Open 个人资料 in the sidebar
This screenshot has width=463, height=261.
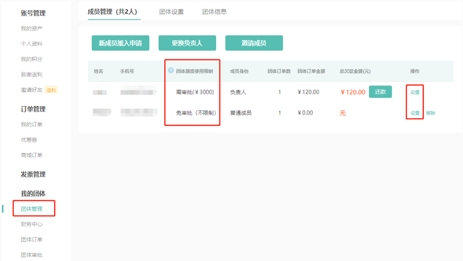tap(32, 44)
